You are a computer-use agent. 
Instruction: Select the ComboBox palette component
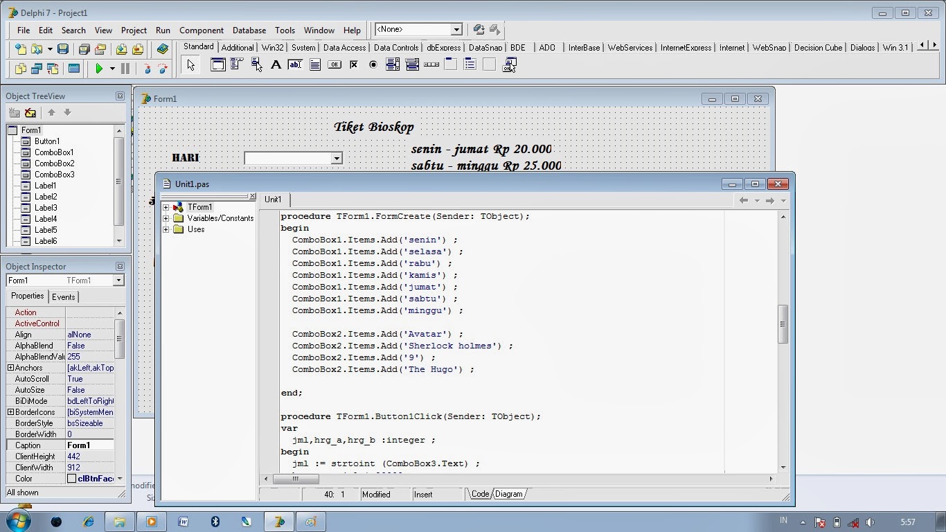tap(412, 65)
